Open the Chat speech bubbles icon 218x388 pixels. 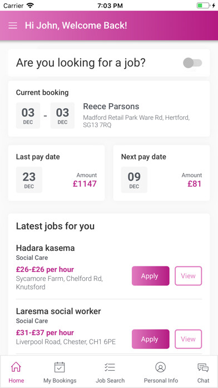pos(203,367)
